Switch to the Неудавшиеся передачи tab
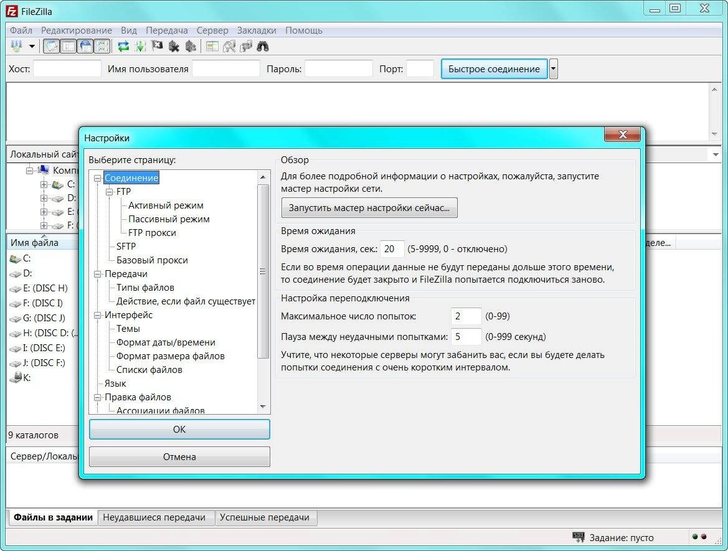Viewport: 728px width, 551px height. click(154, 517)
